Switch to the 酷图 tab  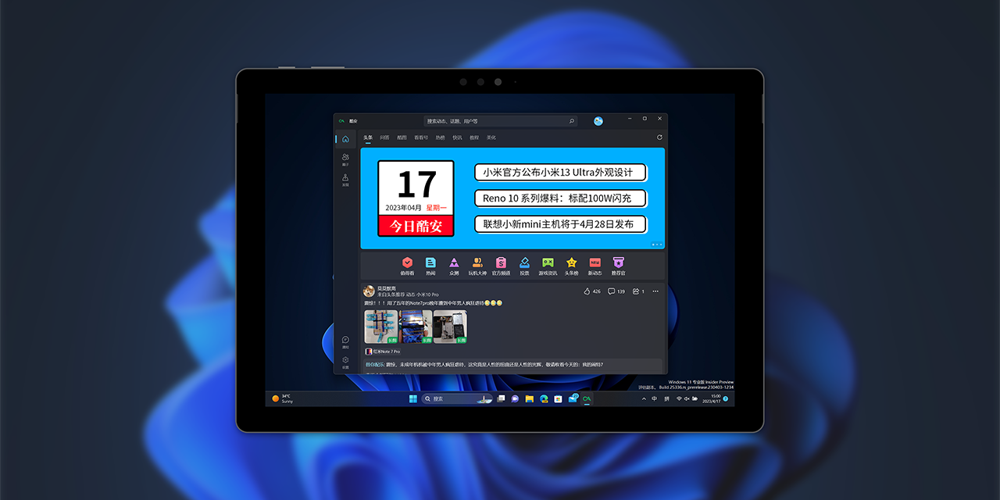402,137
